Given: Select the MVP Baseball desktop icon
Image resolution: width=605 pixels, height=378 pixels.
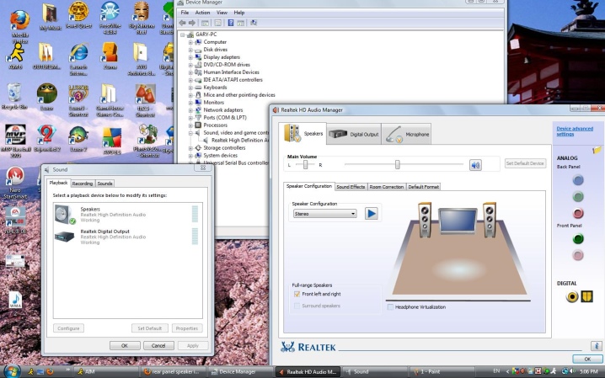Looking at the screenshot, I should (15, 141).
